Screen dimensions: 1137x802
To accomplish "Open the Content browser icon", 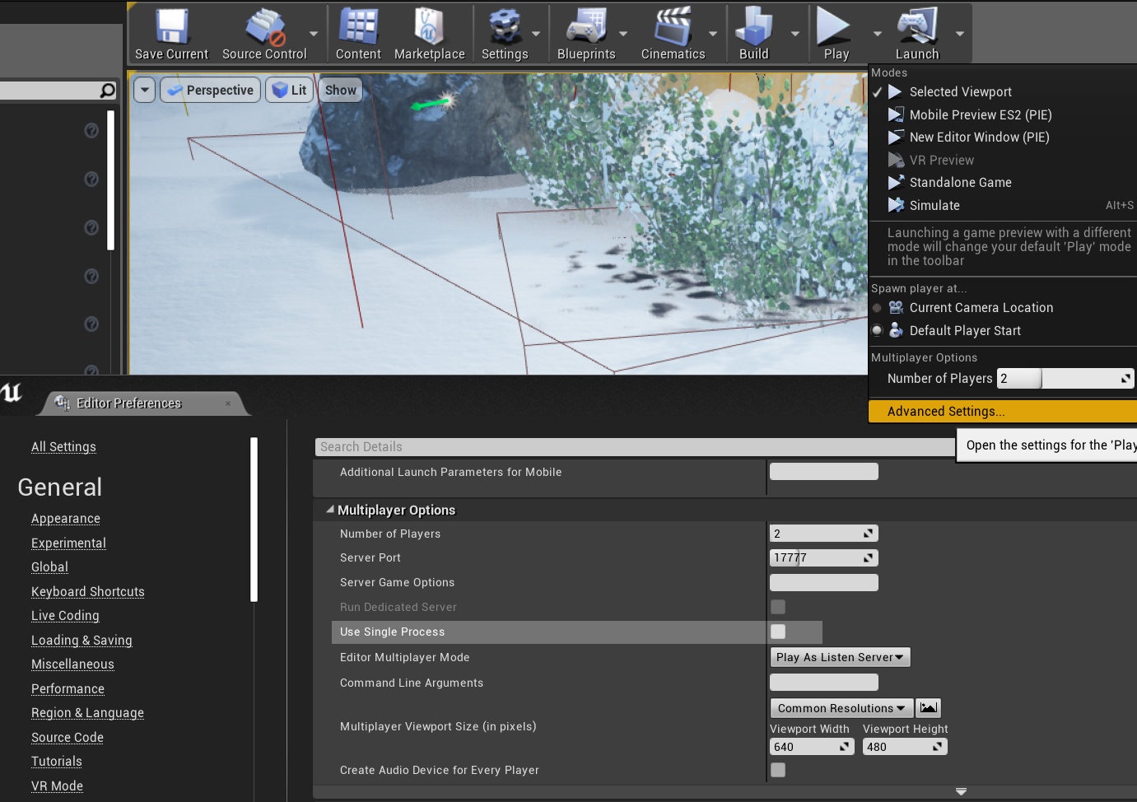I will (358, 26).
